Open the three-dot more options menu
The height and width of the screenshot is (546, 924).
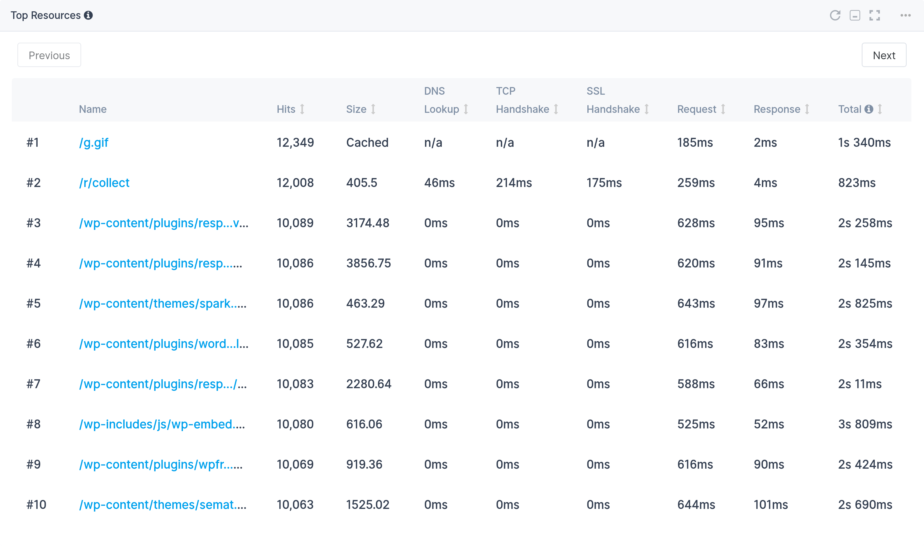905,15
